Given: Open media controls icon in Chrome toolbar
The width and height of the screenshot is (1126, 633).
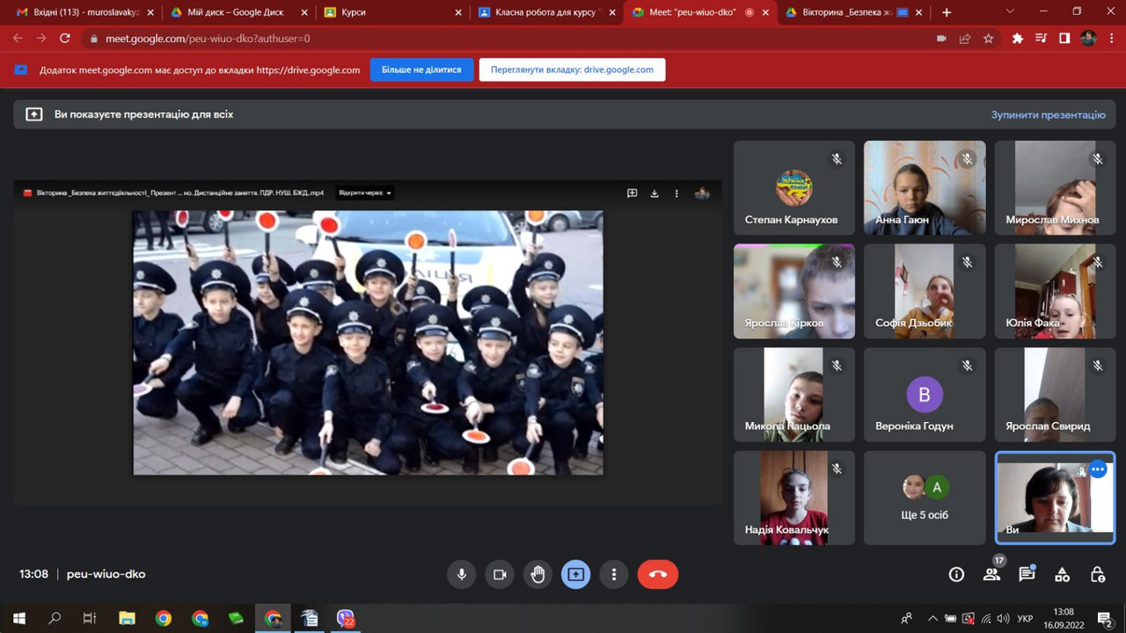Looking at the screenshot, I should [1042, 39].
